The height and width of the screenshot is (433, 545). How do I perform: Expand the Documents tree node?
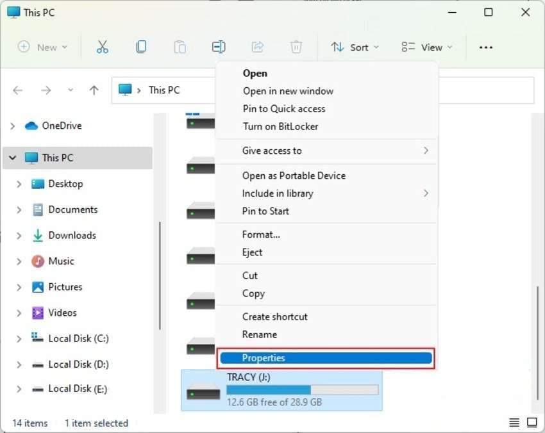point(19,210)
